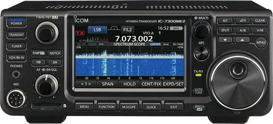Hold the XFC round button
This screenshot has width=273, height=124.
(202, 54)
